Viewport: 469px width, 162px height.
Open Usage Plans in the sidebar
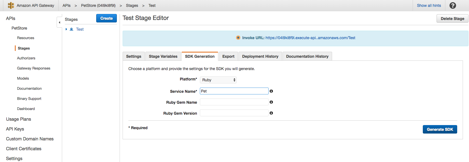click(18, 119)
